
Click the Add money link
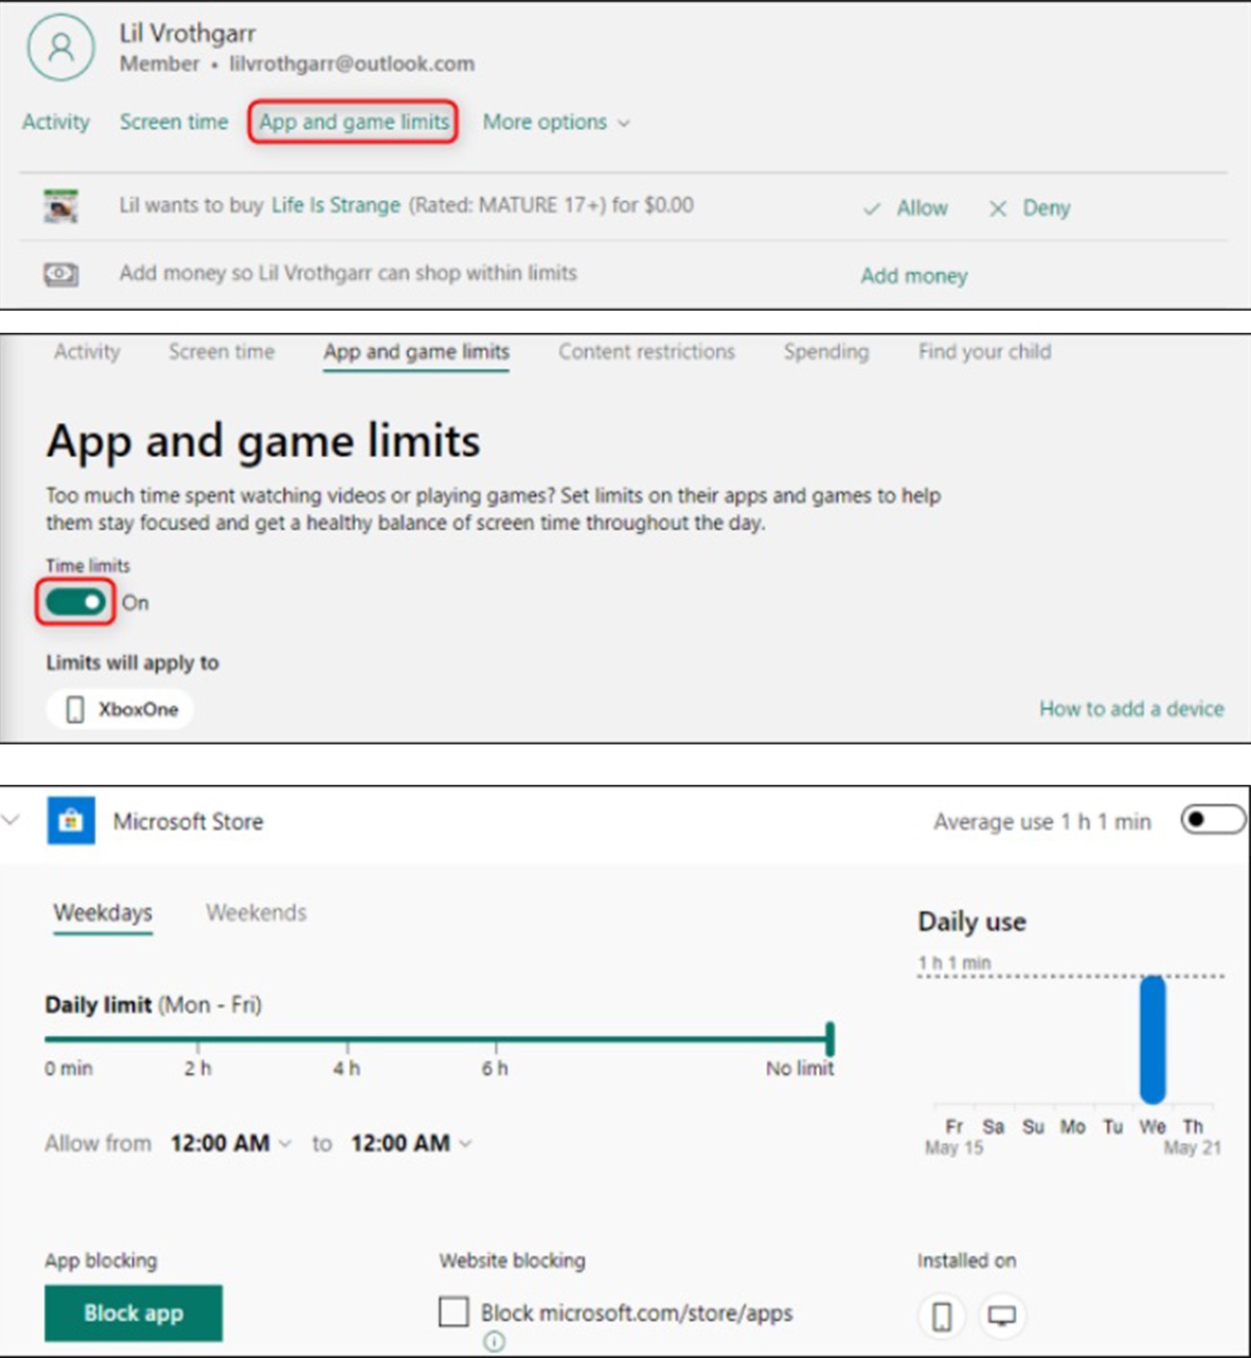[914, 276]
